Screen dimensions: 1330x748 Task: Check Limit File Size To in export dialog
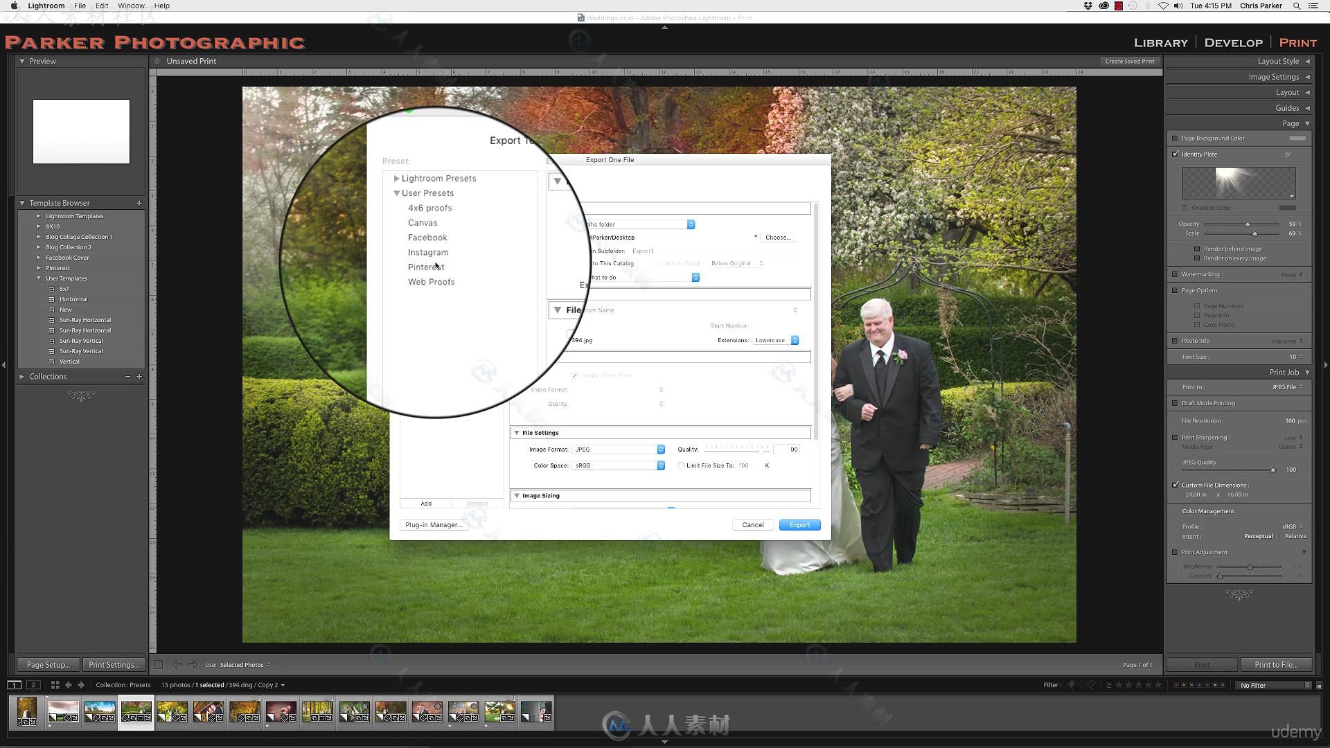tap(681, 465)
